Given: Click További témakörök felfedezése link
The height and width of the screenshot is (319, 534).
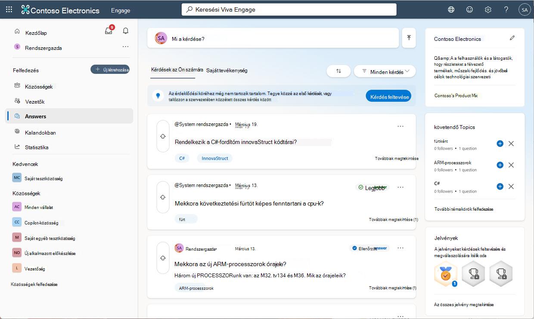Looking at the screenshot, I should tap(463, 209).
